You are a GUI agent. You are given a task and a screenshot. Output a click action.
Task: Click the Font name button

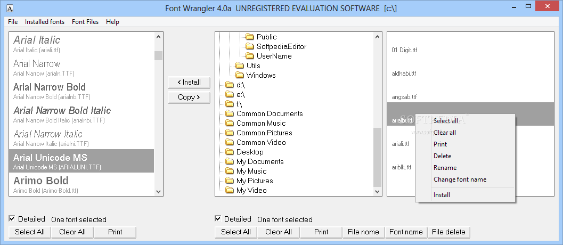tap(406, 232)
